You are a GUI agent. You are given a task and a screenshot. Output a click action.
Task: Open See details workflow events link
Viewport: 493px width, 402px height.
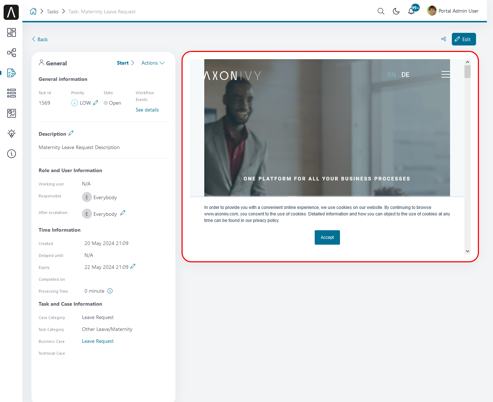[x=147, y=110]
